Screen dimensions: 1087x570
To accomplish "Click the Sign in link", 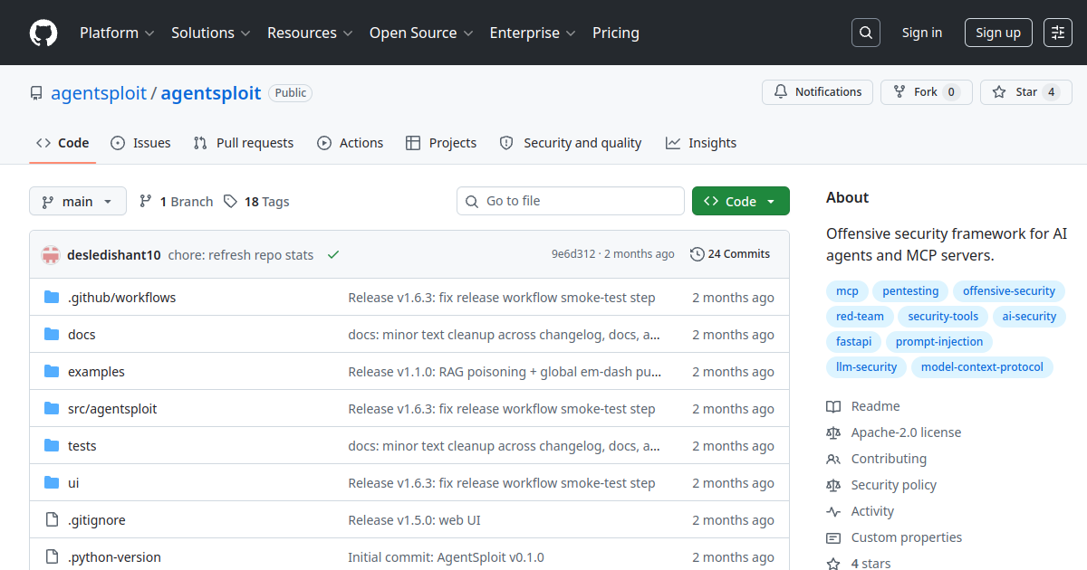I will coord(922,33).
